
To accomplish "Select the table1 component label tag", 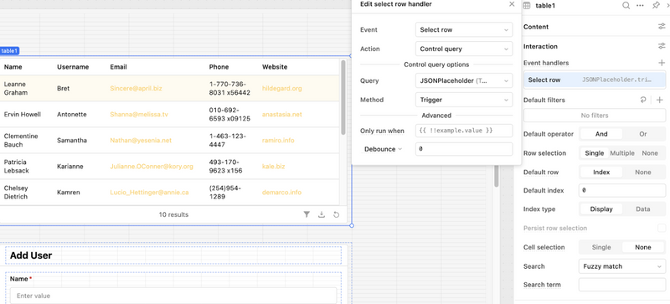I will point(9,51).
